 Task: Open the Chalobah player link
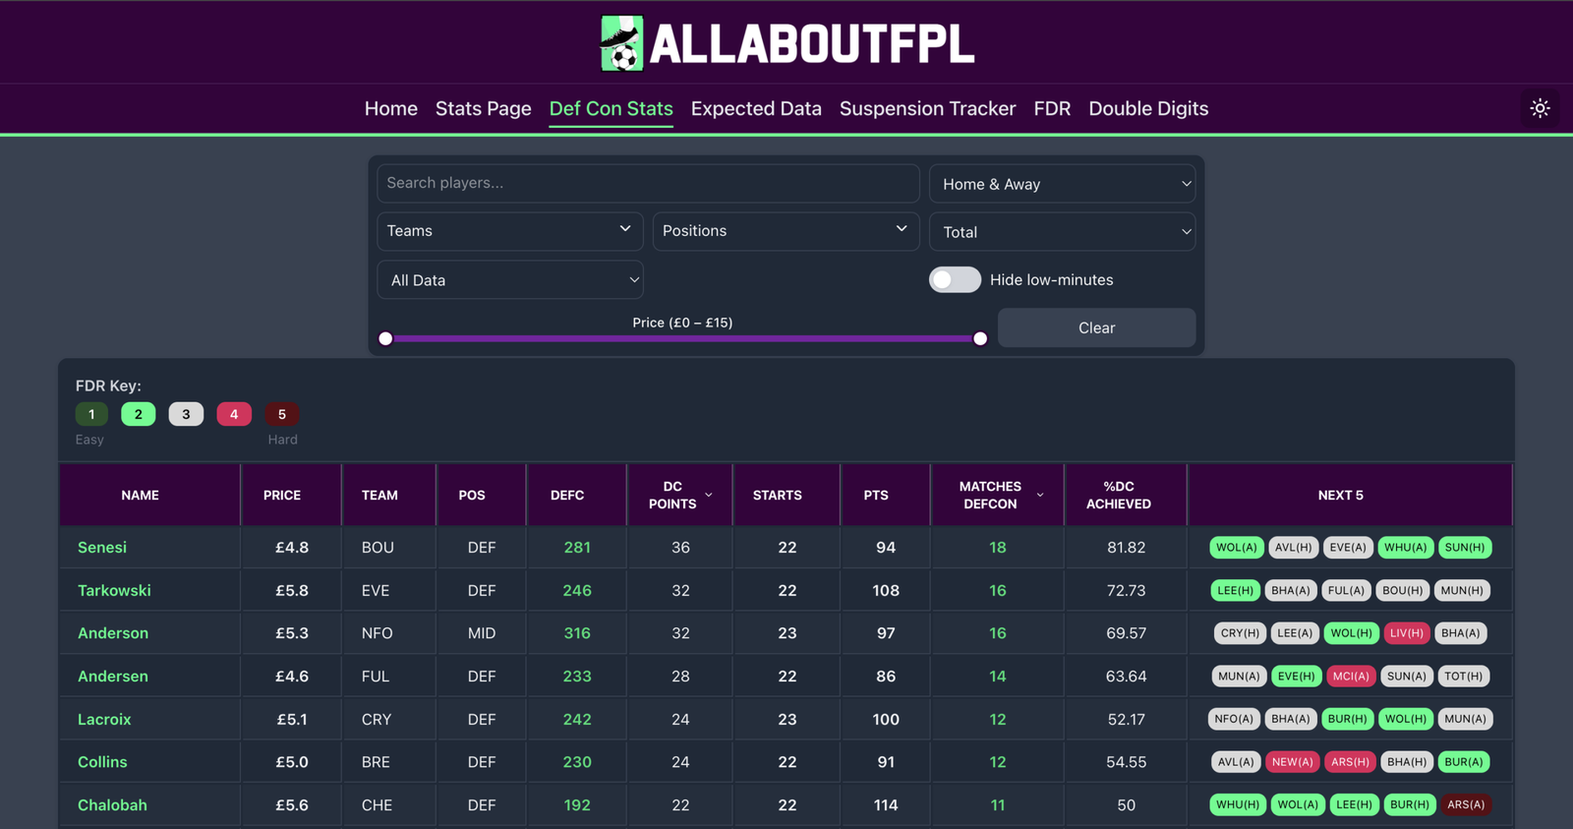click(x=112, y=804)
